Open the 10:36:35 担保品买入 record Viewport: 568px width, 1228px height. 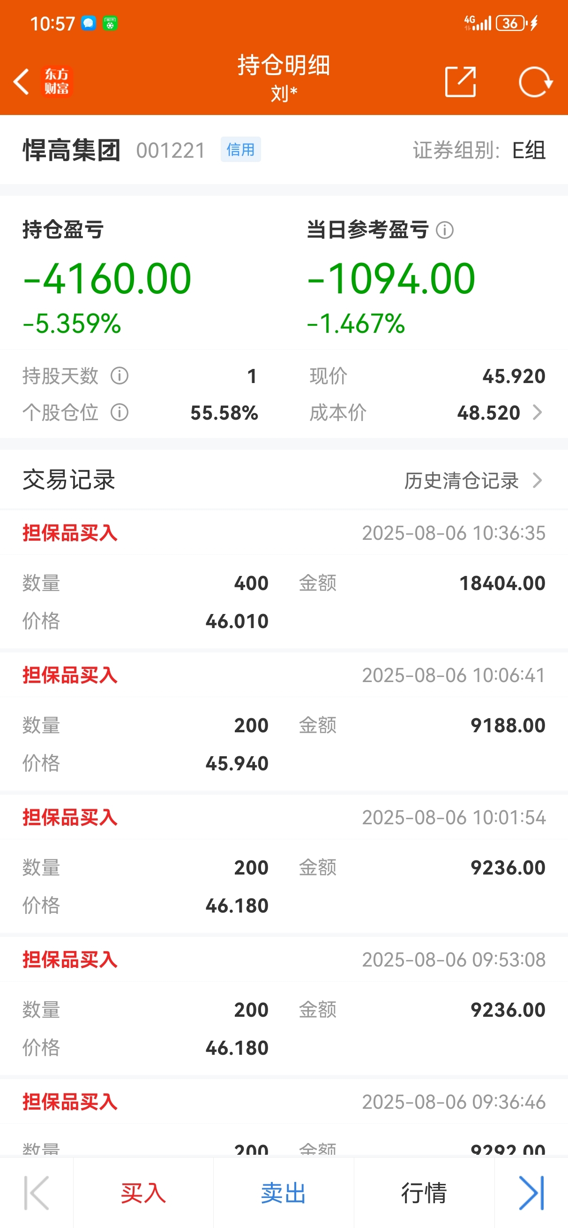(284, 579)
